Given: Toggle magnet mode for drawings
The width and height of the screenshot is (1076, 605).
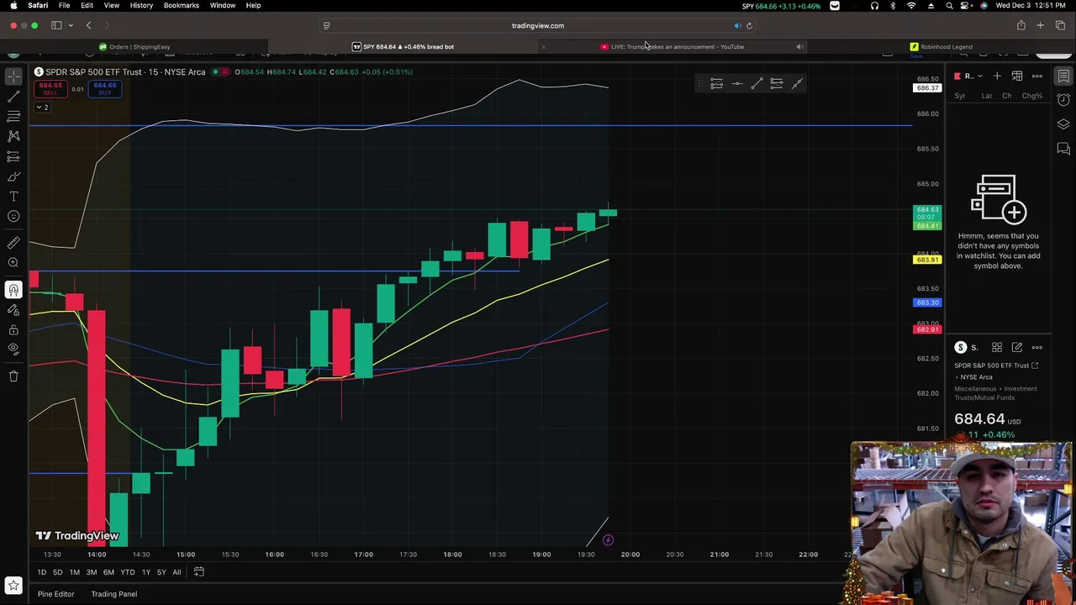Looking at the screenshot, I should (13, 290).
